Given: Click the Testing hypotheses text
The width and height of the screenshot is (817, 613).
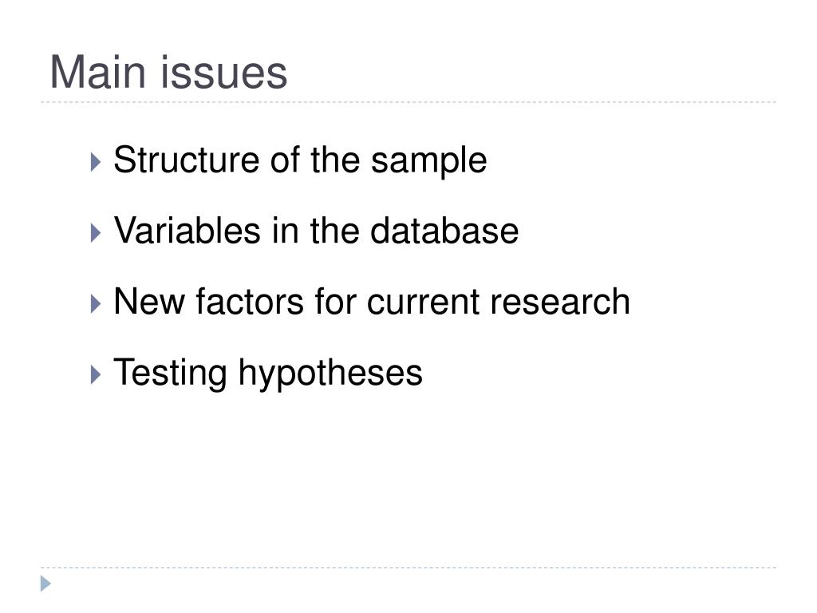Looking at the screenshot, I should (x=268, y=373).
